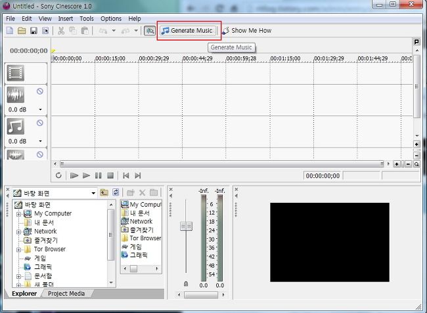This screenshot has width=427, height=313.
Task: Select the audio waveform track icon
Action: (x=16, y=94)
